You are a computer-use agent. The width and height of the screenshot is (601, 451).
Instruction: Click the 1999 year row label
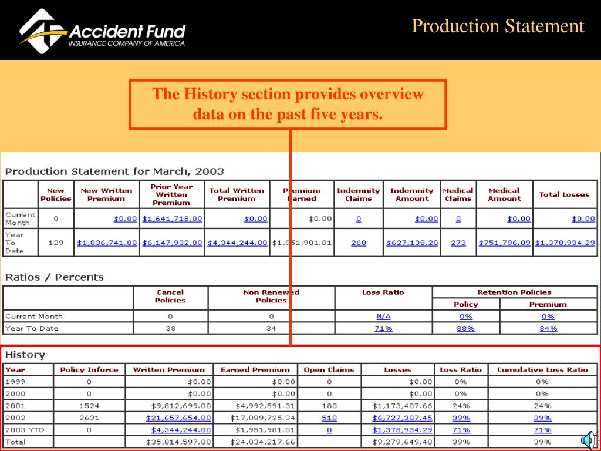pyautogui.click(x=15, y=382)
